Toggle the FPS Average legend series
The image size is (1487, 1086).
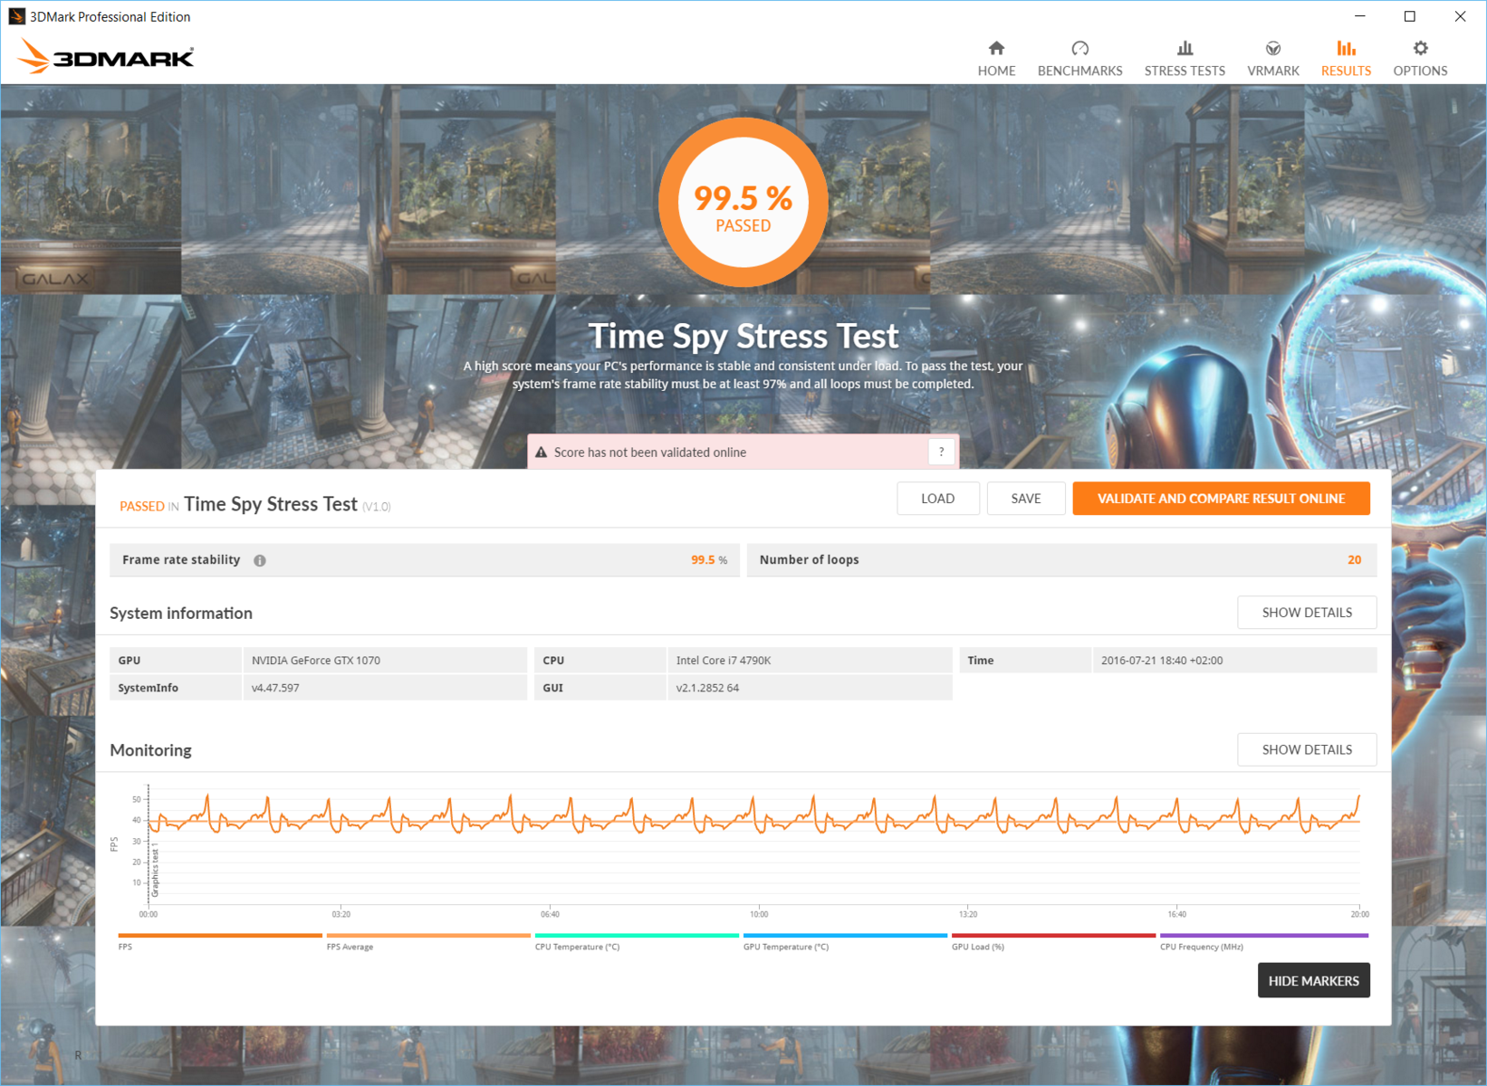tap(428, 941)
